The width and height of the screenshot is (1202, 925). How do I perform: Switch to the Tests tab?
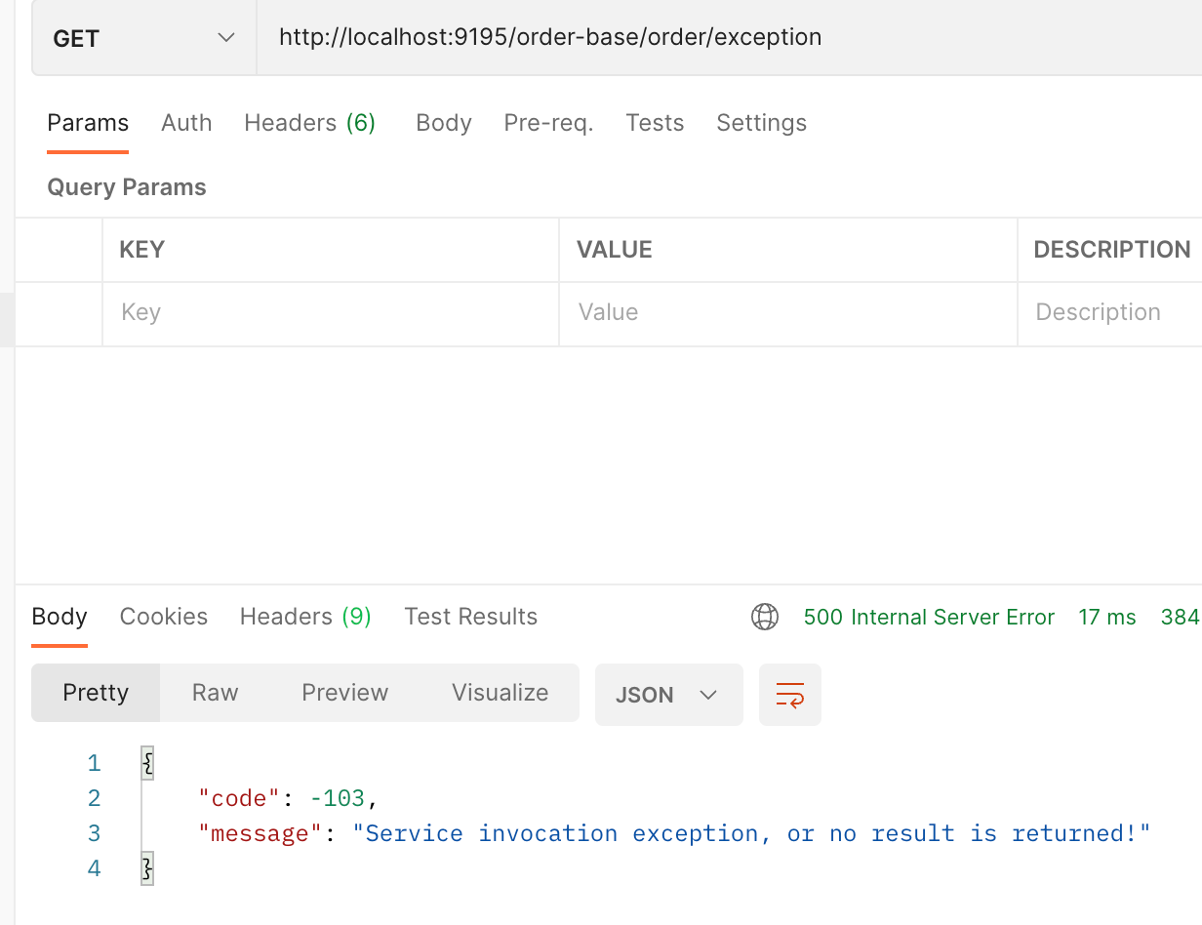point(655,123)
